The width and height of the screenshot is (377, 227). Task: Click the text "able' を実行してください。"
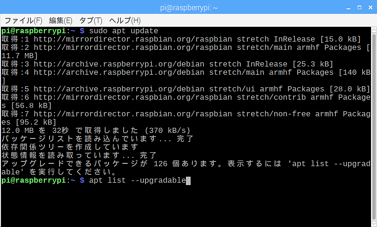coord(59,172)
